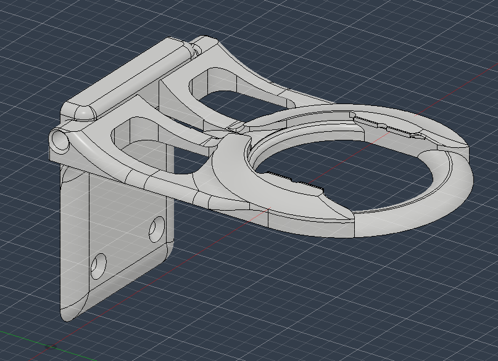Image resolution: width=498 pixels, height=361 pixels.
Task: Click the origin where red and green axes cross
Action: [51, 346]
